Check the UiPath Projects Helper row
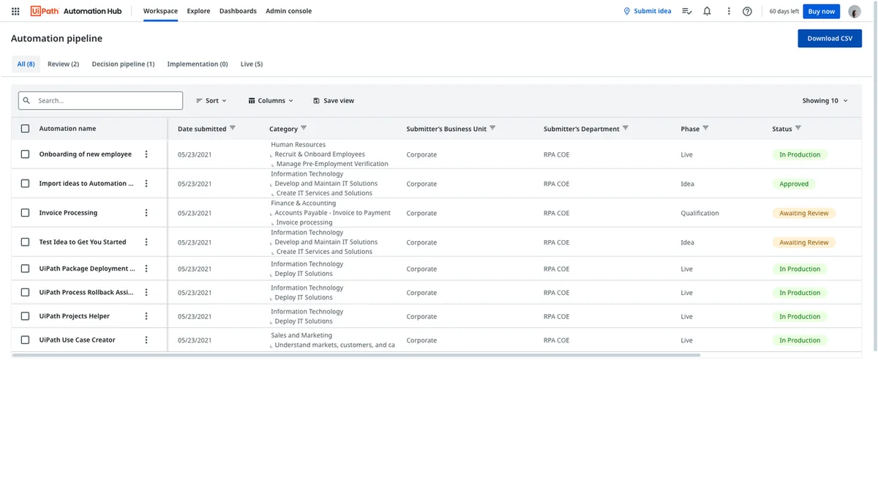The width and height of the screenshot is (878, 494). (25, 316)
